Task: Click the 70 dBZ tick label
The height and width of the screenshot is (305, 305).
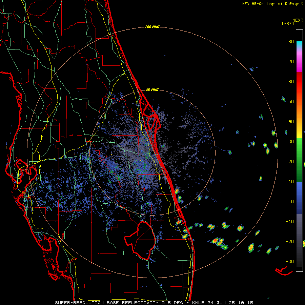Action: click(291, 62)
